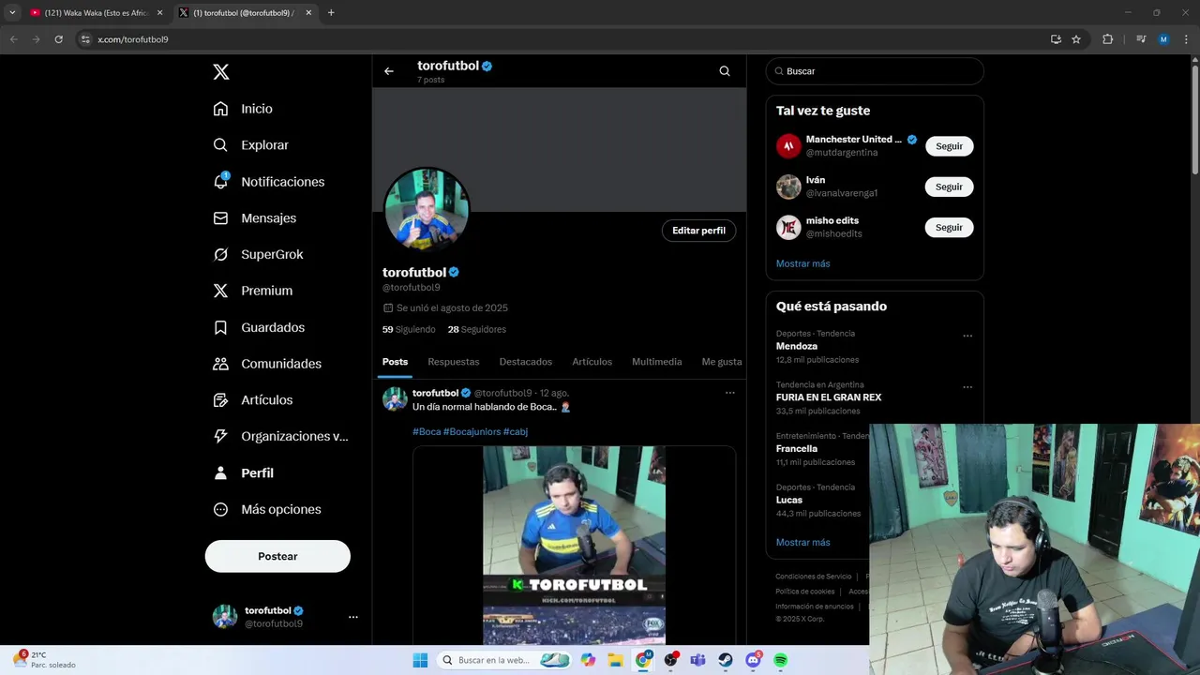Open Notificaciones bell icon
This screenshot has width=1200, height=675.
[x=220, y=181]
